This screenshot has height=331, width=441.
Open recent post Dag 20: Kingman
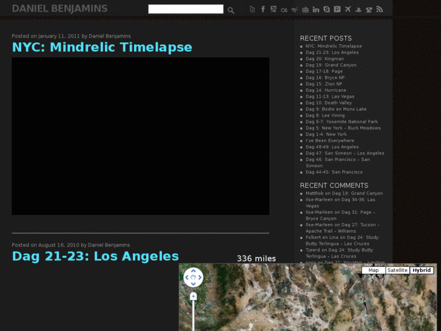325,58
